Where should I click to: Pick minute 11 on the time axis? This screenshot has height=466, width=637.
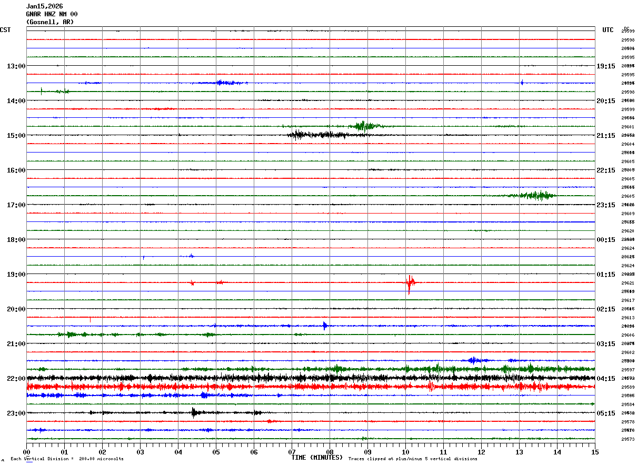click(x=443, y=452)
